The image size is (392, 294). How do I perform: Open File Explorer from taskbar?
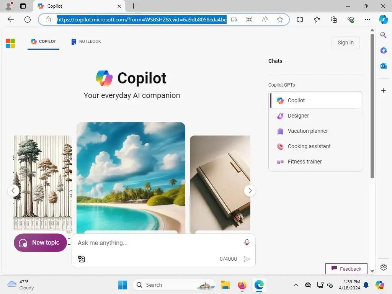pos(225,285)
